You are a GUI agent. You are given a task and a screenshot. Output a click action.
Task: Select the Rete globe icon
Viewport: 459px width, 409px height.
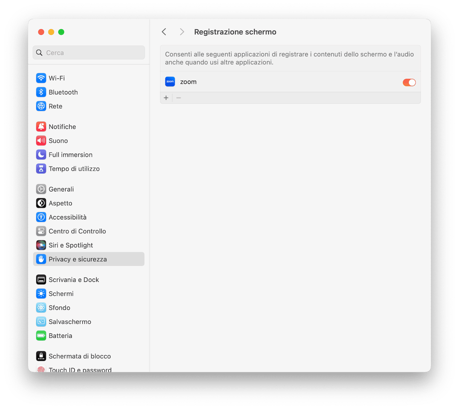tap(41, 106)
